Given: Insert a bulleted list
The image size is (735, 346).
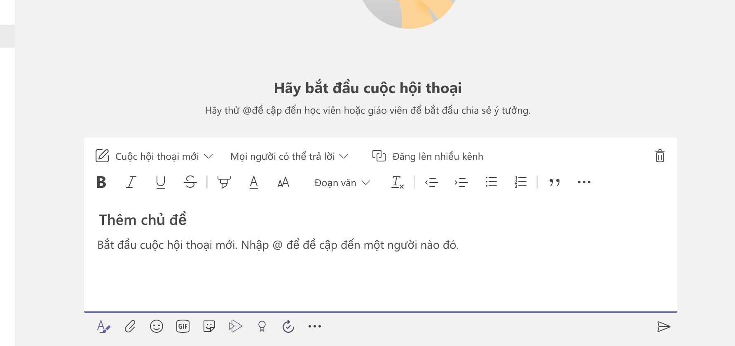Looking at the screenshot, I should tap(491, 182).
